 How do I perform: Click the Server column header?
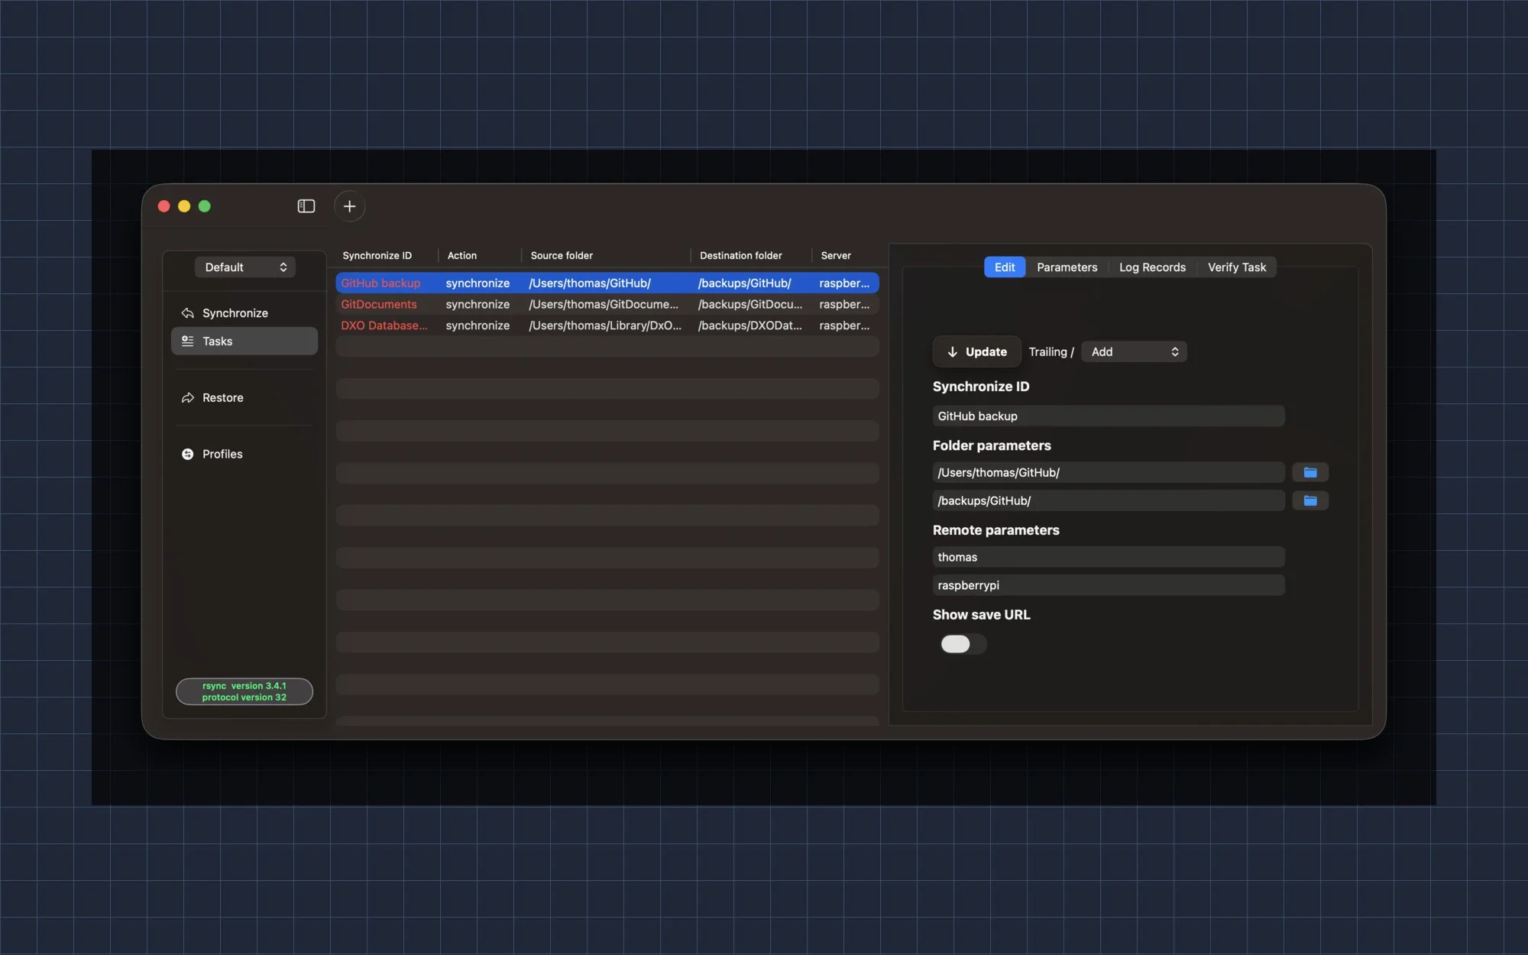[x=836, y=256]
